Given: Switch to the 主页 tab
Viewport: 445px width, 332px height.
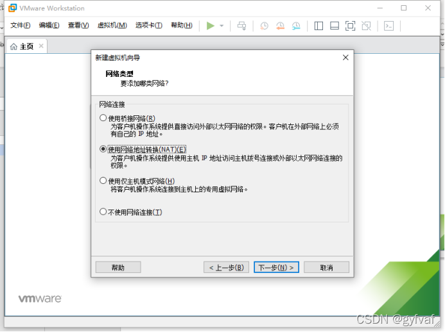Looking at the screenshot, I should point(26,46).
